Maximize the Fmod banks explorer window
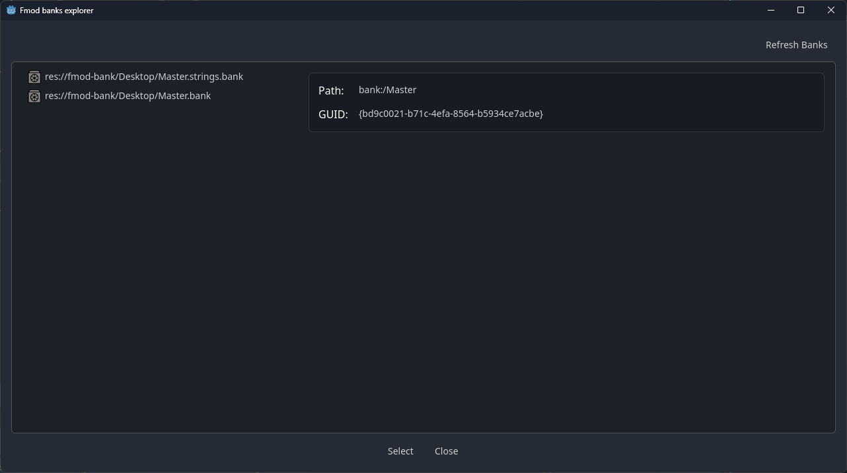 (801, 11)
